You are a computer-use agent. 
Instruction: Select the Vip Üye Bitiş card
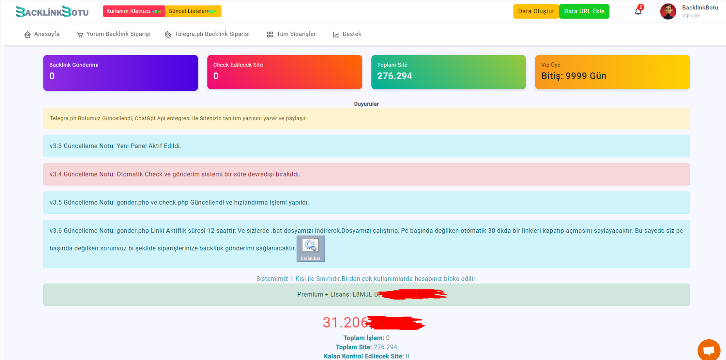pyautogui.click(x=613, y=72)
